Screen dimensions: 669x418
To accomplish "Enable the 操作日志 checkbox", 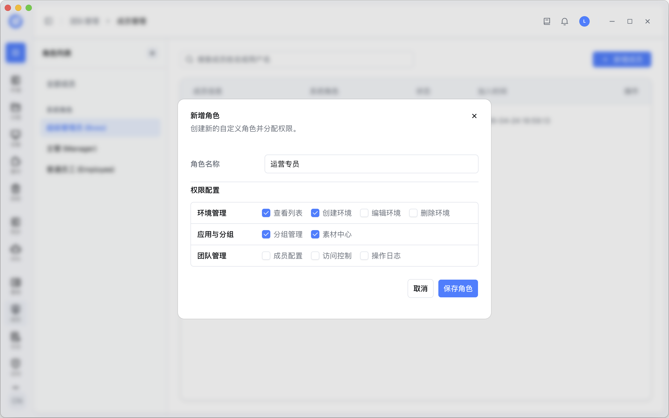I will pos(364,256).
